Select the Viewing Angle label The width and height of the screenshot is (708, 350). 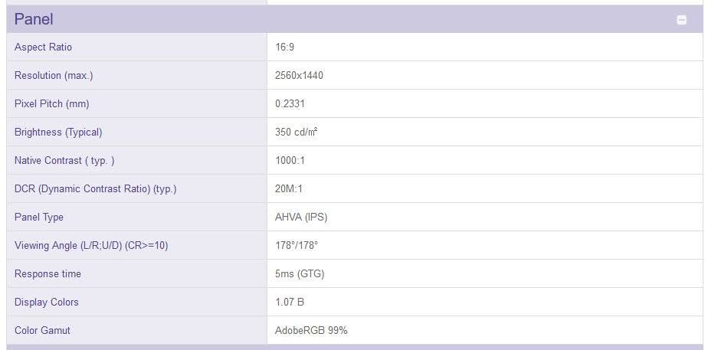click(91, 246)
